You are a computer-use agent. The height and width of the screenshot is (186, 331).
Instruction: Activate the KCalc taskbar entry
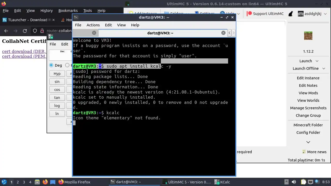tap(222, 182)
